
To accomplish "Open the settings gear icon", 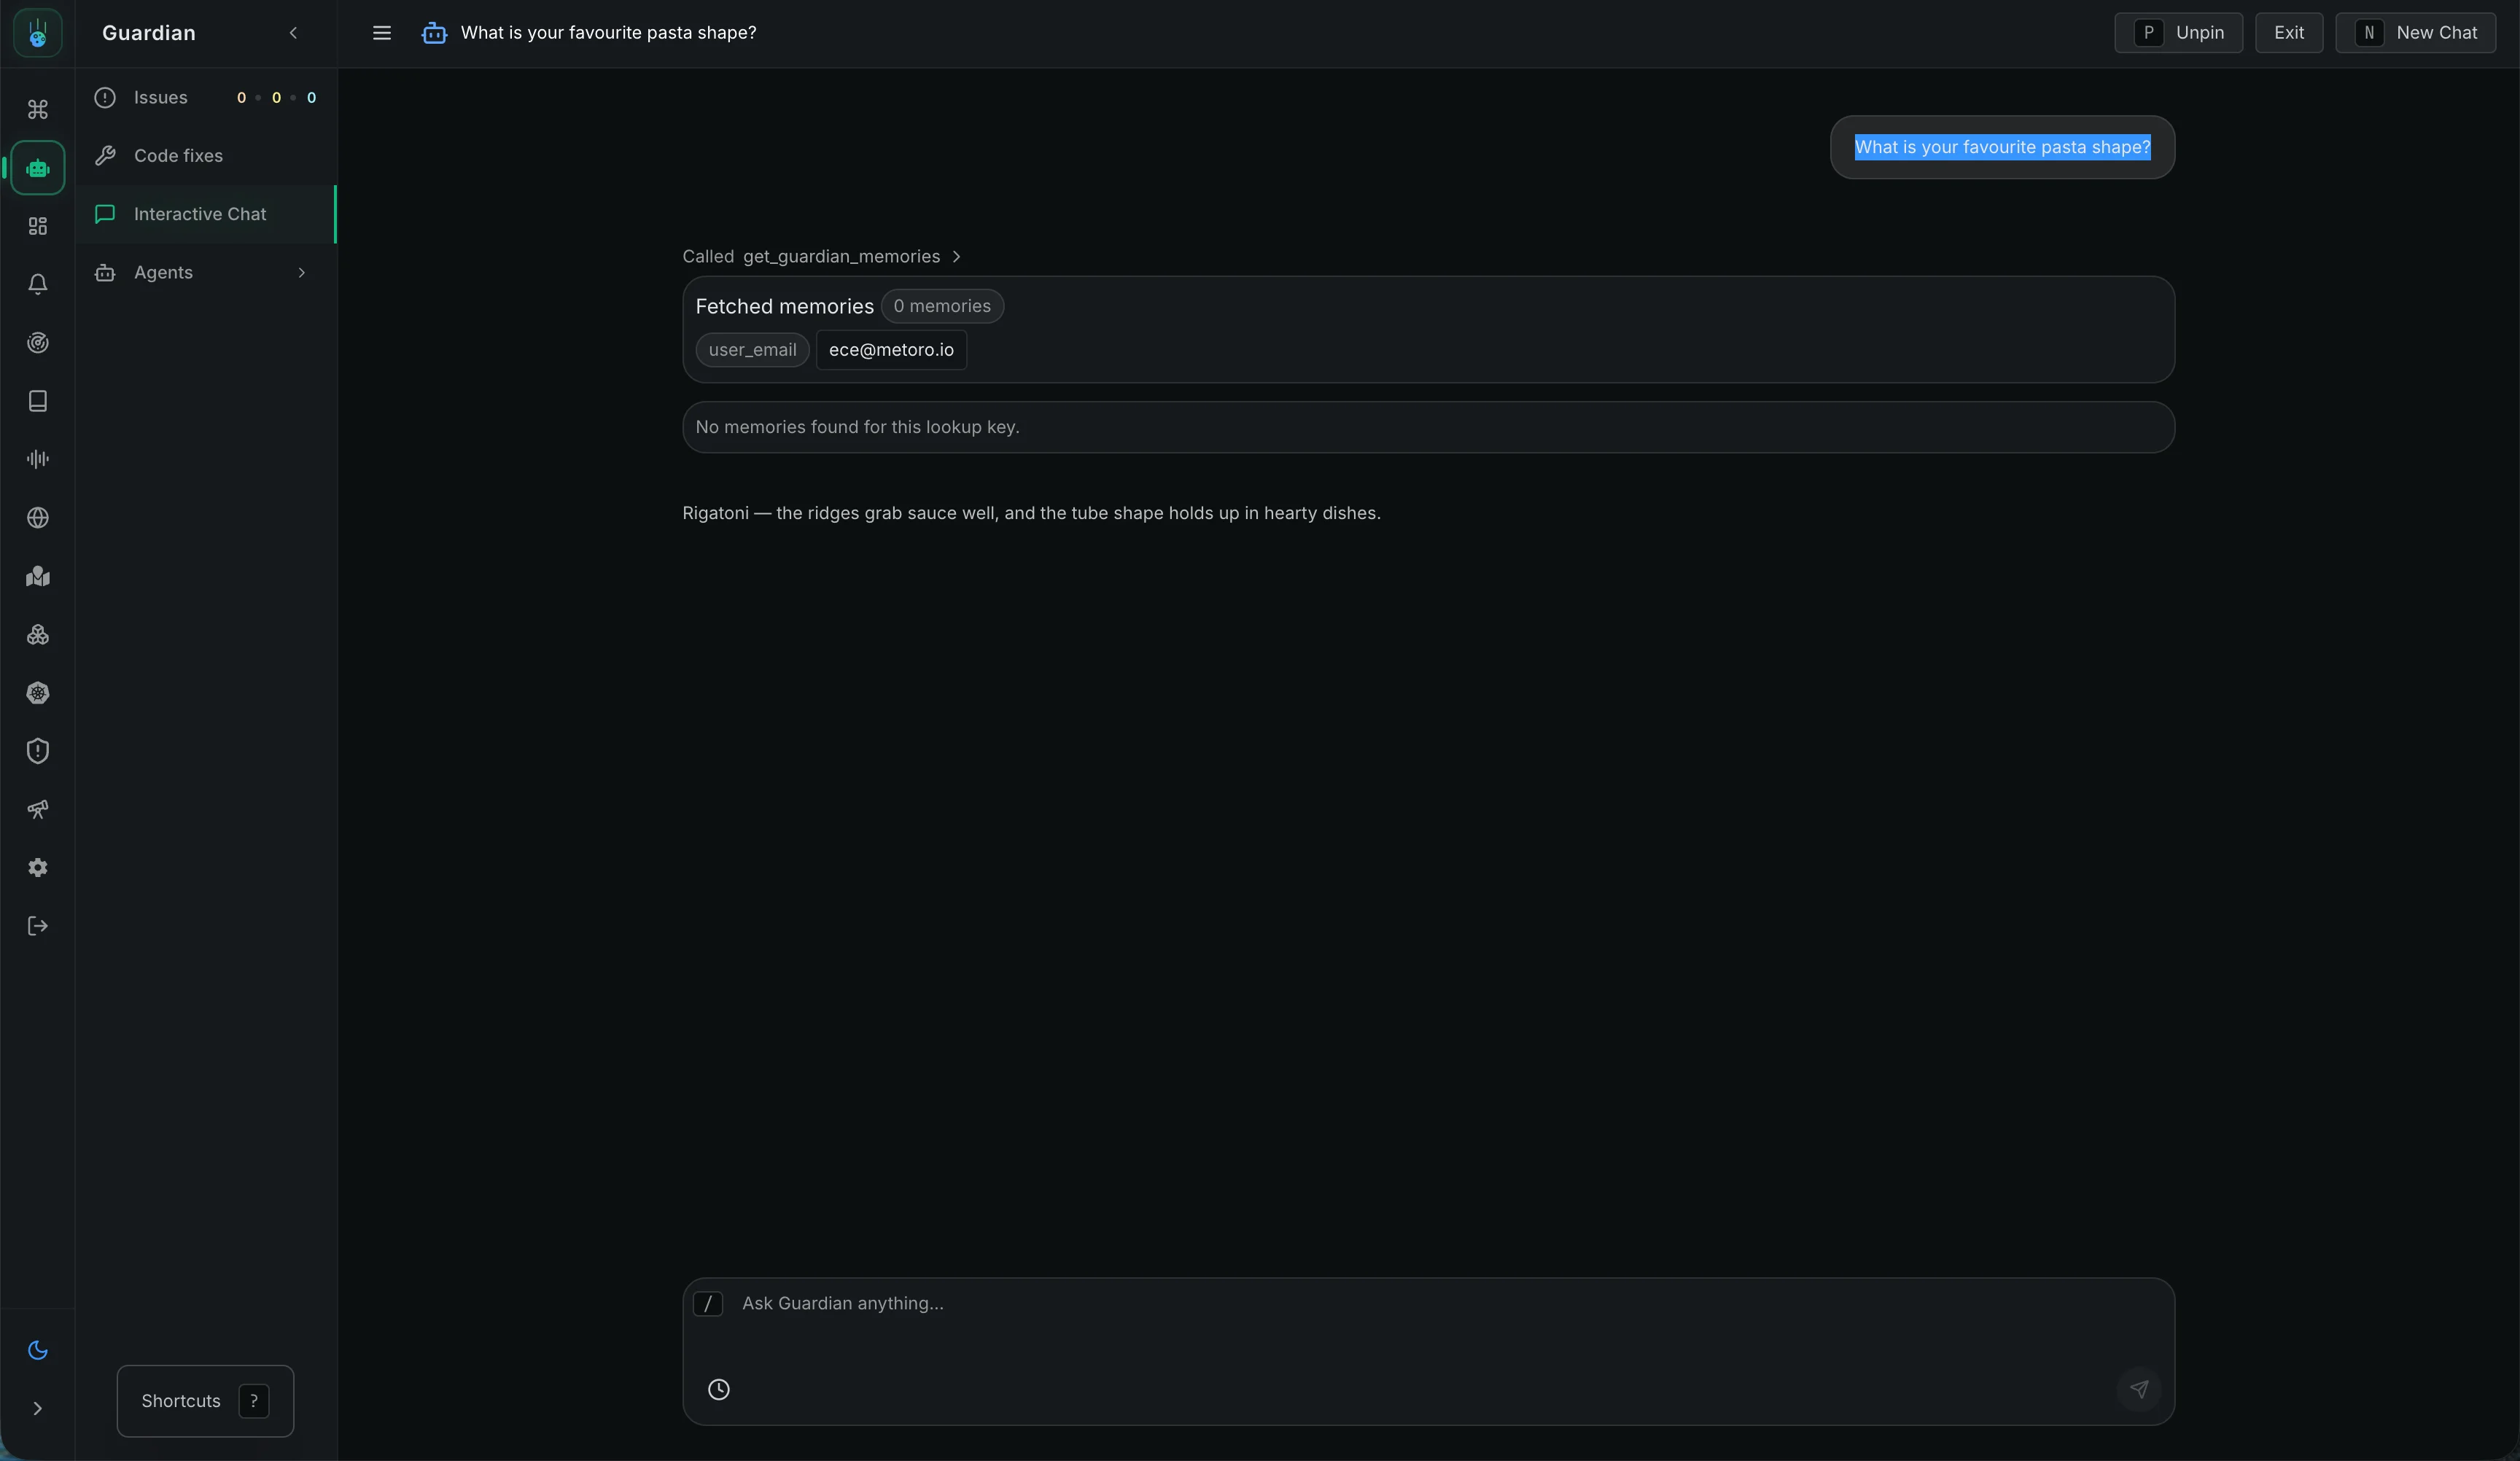I will coord(38,868).
